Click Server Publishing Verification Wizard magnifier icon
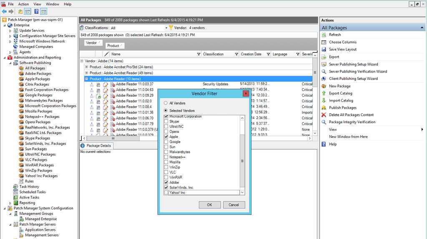The width and height of the screenshot is (427, 239). (324, 72)
